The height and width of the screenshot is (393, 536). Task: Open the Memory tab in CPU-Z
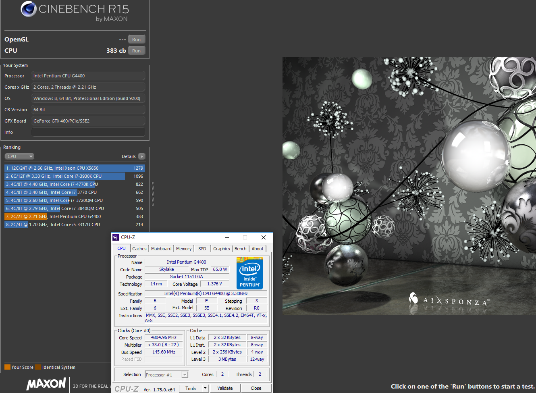pos(184,249)
